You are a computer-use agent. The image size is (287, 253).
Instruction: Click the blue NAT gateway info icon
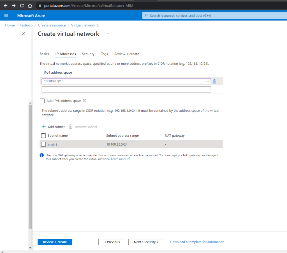tap(41, 155)
